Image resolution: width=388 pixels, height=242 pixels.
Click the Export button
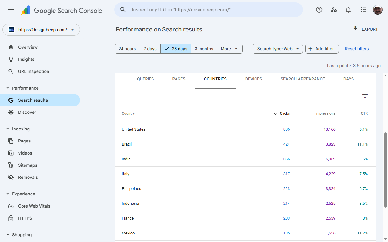(366, 29)
